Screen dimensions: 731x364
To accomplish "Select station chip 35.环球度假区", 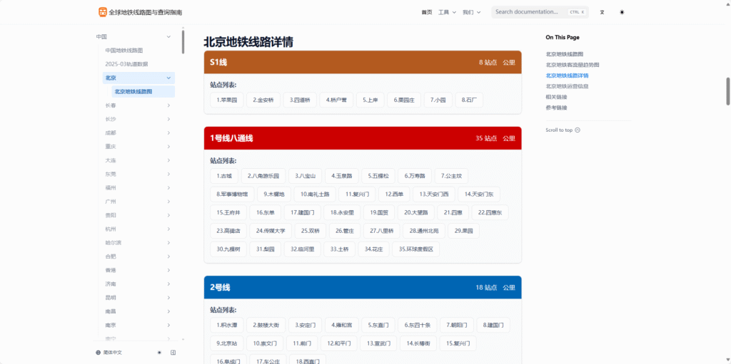I will click(416, 249).
